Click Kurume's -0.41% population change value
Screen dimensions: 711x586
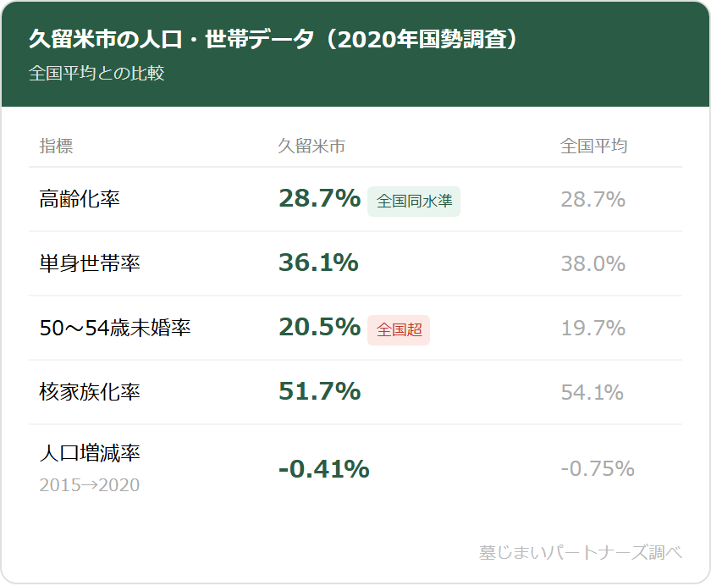[323, 469]
